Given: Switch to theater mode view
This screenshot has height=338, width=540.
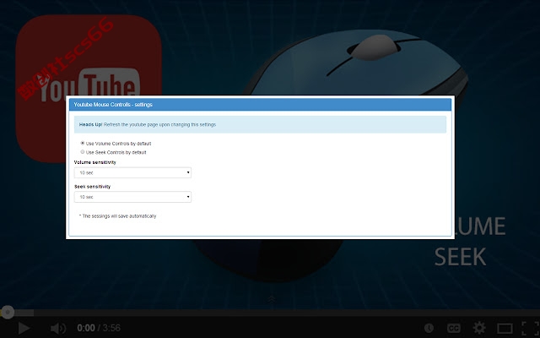Looking at the screenshot, I should tap(505, 329).
